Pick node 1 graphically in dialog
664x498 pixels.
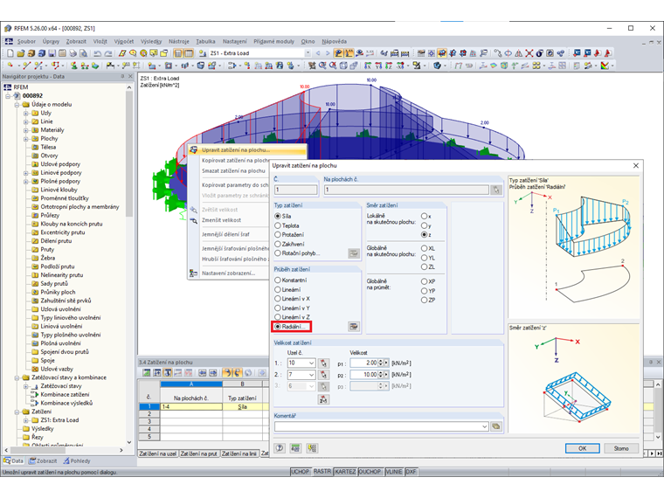(323, 363)
